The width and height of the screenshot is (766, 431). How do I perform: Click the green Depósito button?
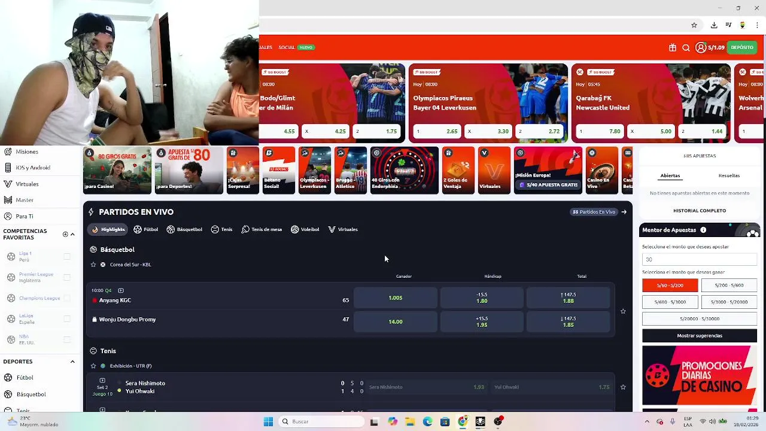[x=742, y=48]
